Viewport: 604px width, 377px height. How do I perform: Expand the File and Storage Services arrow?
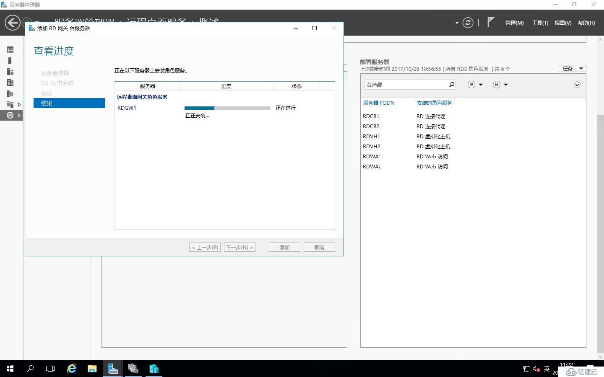19,104
